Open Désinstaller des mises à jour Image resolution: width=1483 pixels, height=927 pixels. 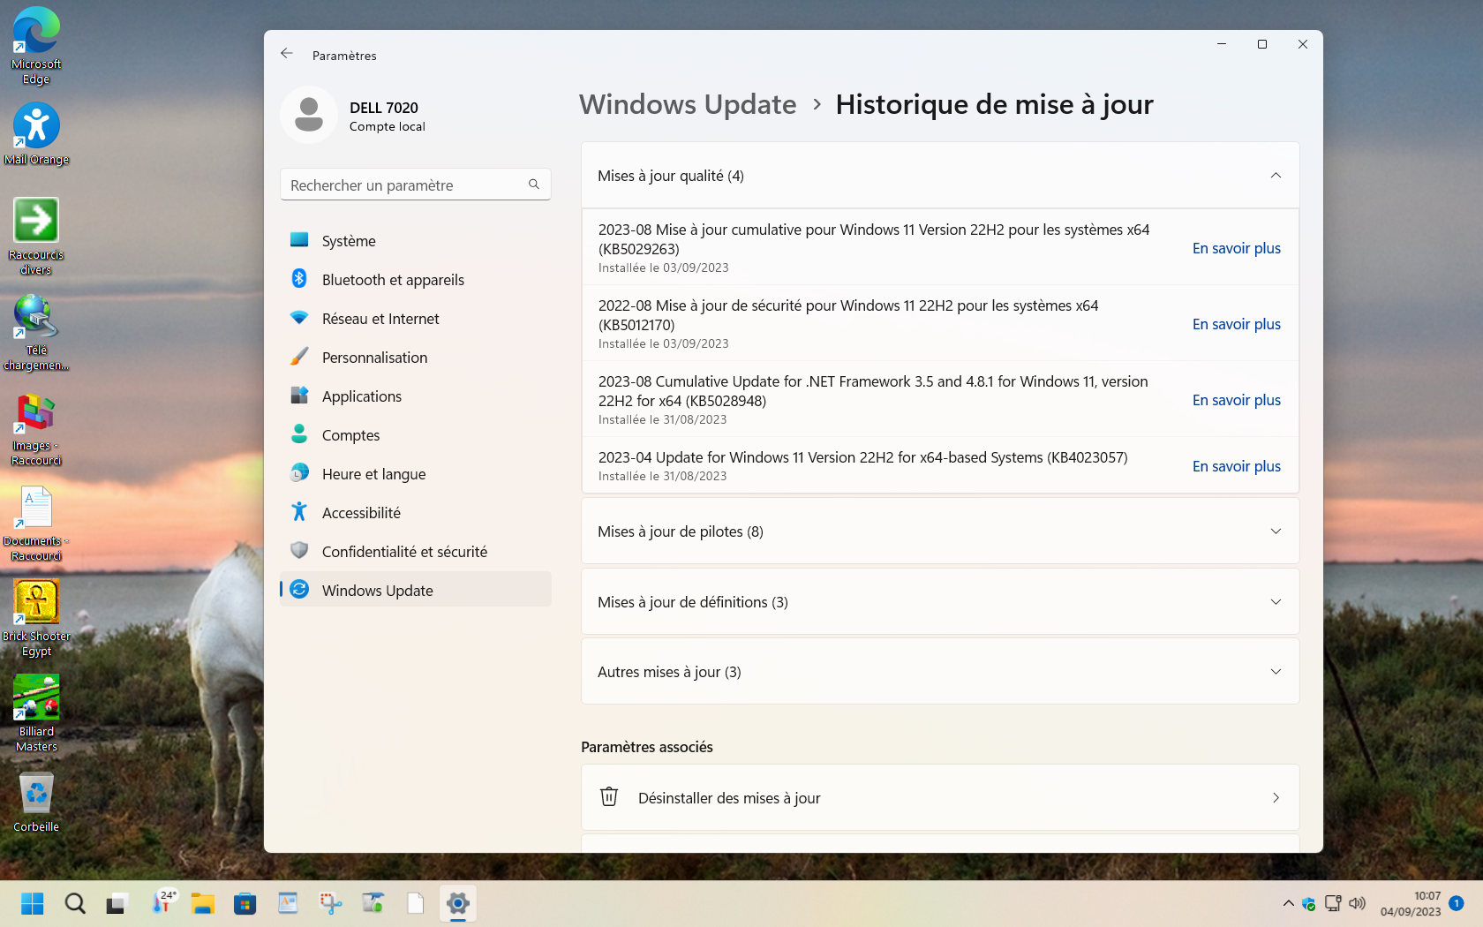(x=940, y=797)
